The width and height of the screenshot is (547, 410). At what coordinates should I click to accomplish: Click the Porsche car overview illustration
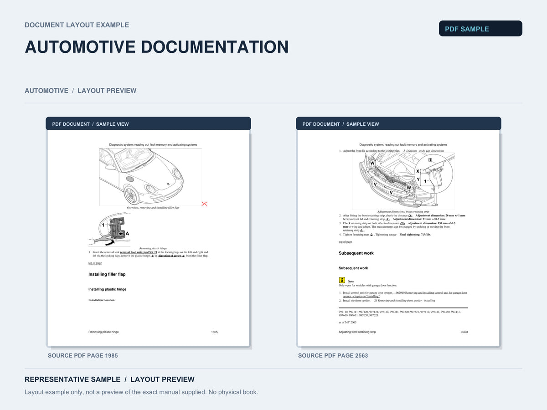click(150, 177)
